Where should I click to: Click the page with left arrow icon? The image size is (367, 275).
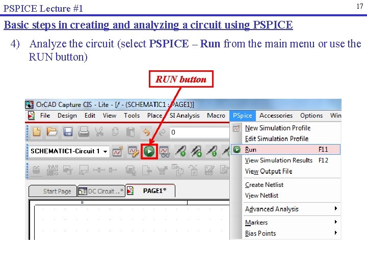[146, 170]
